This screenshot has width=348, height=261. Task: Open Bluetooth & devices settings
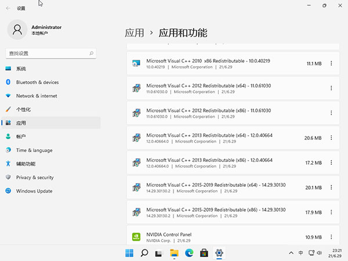click(51, 82)
